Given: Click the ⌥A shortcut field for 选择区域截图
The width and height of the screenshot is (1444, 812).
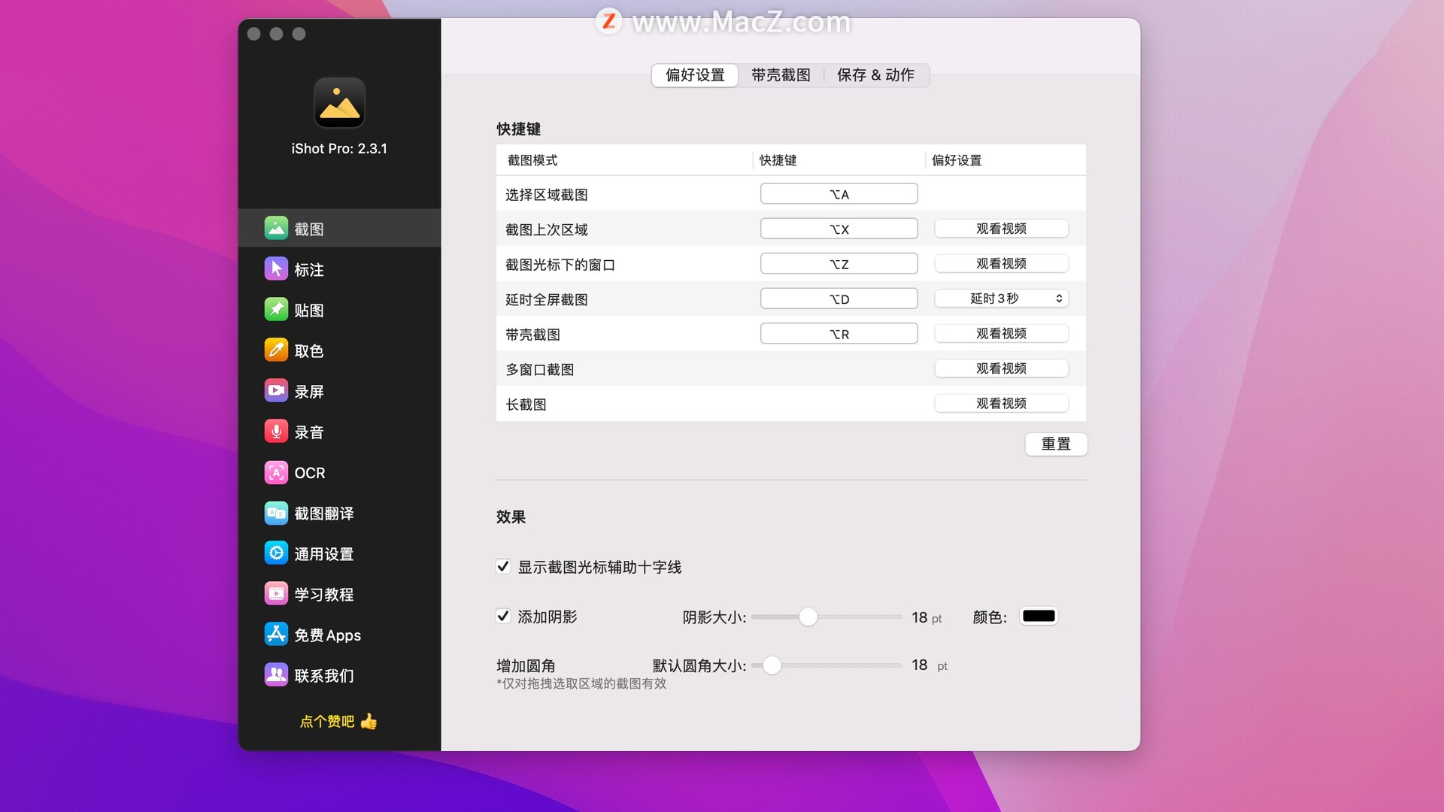Looking at the screenshot, I should click(x=839, y=194).
